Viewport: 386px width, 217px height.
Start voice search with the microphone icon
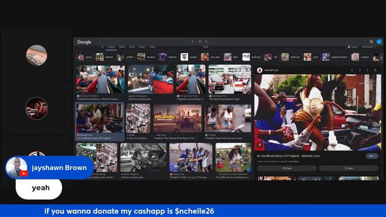coord(192,42)
